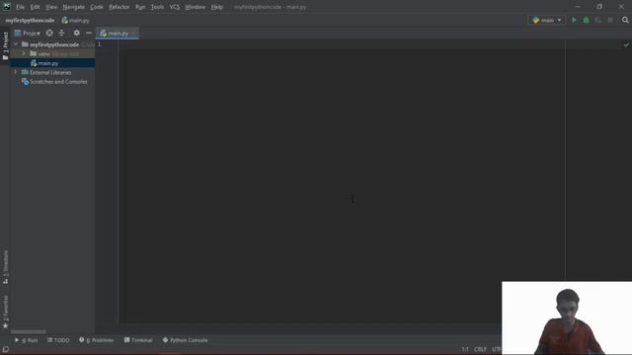This screenshot has height=355, width=632.
Task: Click the 1:1 caret position indicator
Action: [x=465, y=349]
